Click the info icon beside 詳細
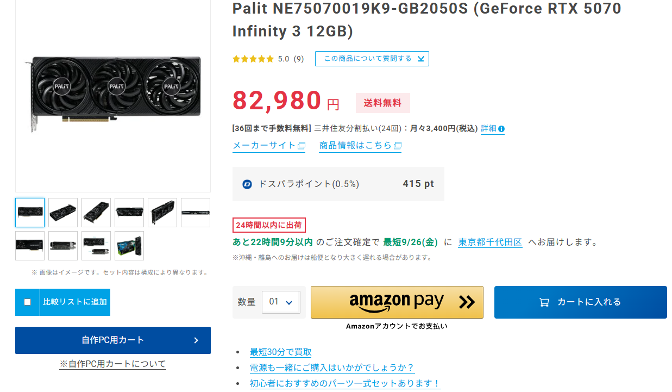 501,129
